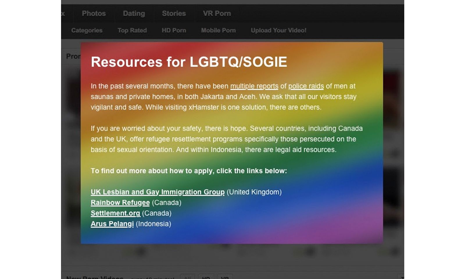Open the 'multiple reports' link
Image resolution: width=465 pixels, height=279 pixels.
point(254,86)
